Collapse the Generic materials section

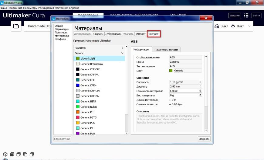(x=122, y=53)
